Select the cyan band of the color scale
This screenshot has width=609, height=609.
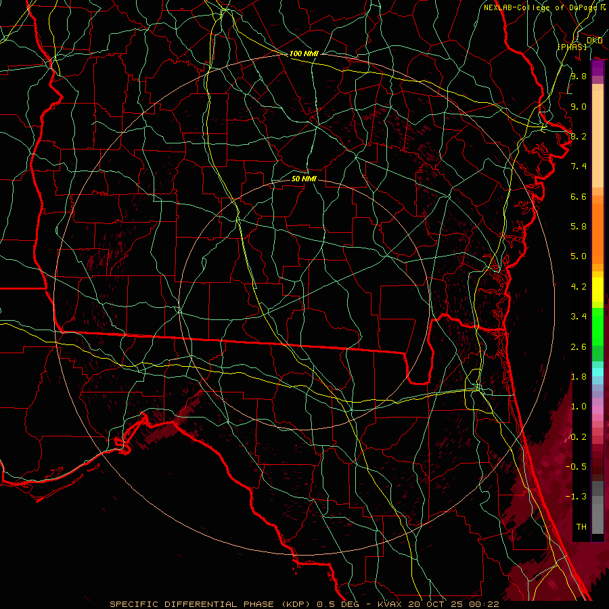597,371
